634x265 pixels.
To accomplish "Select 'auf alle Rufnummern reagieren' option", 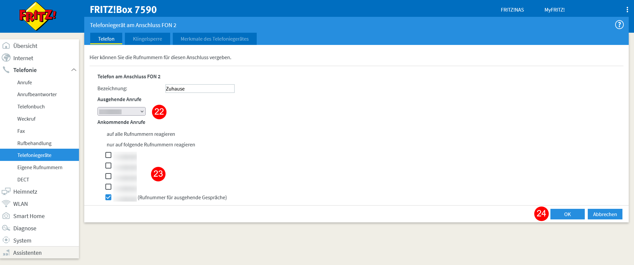I will tap(141, 134).
